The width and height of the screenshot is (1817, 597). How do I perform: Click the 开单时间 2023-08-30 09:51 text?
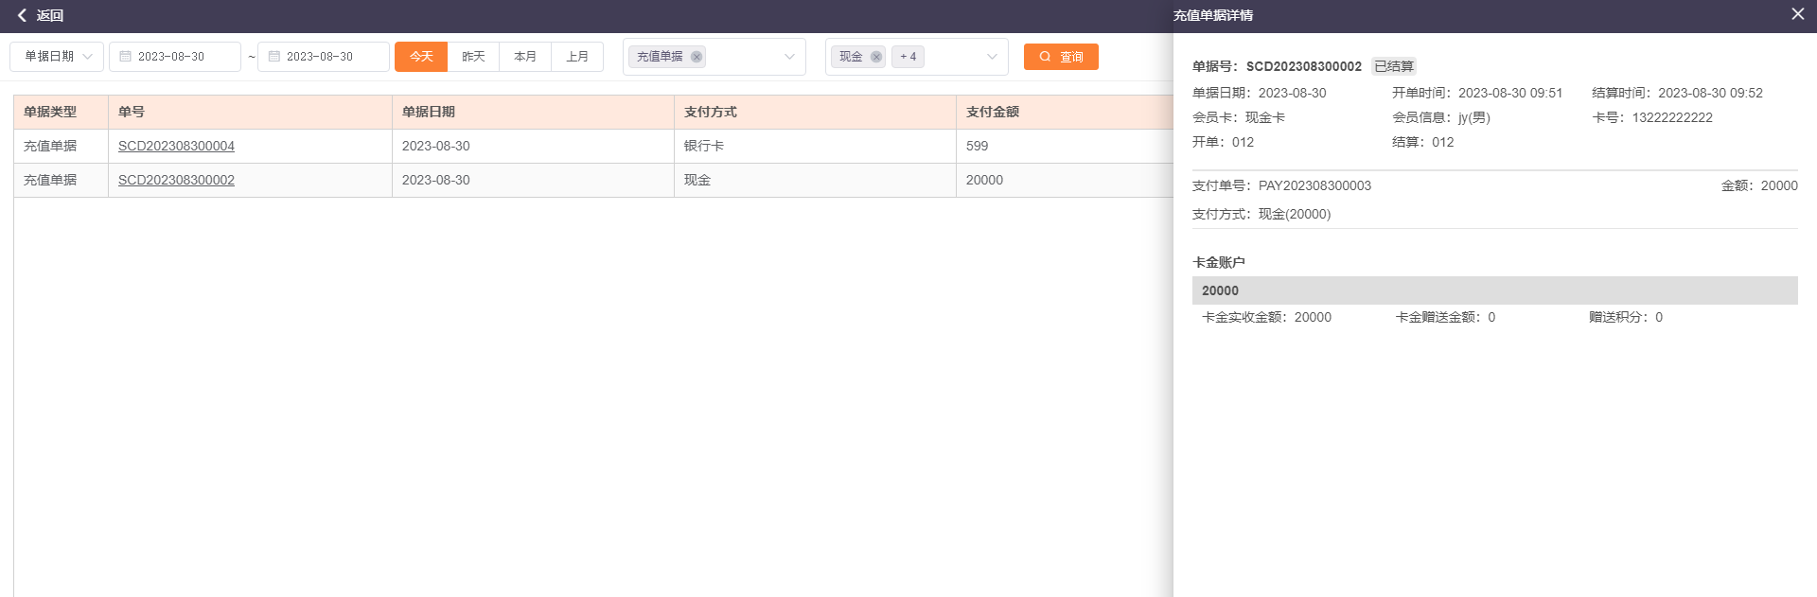click(1477, 93)
